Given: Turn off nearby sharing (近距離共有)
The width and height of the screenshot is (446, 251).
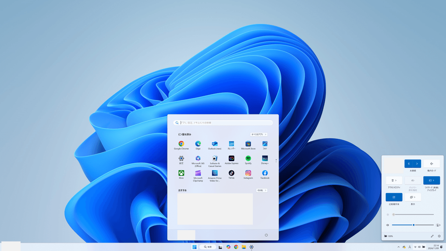Looking at the screenshot, I should pos(394,197).
